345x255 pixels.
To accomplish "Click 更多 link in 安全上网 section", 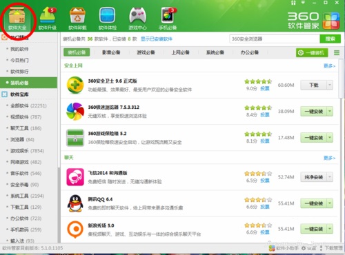I will click(x=329, y=66).
